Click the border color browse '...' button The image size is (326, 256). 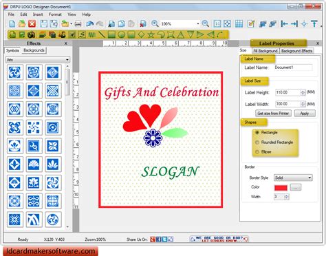pyautogui.click(x=296, y=187)
